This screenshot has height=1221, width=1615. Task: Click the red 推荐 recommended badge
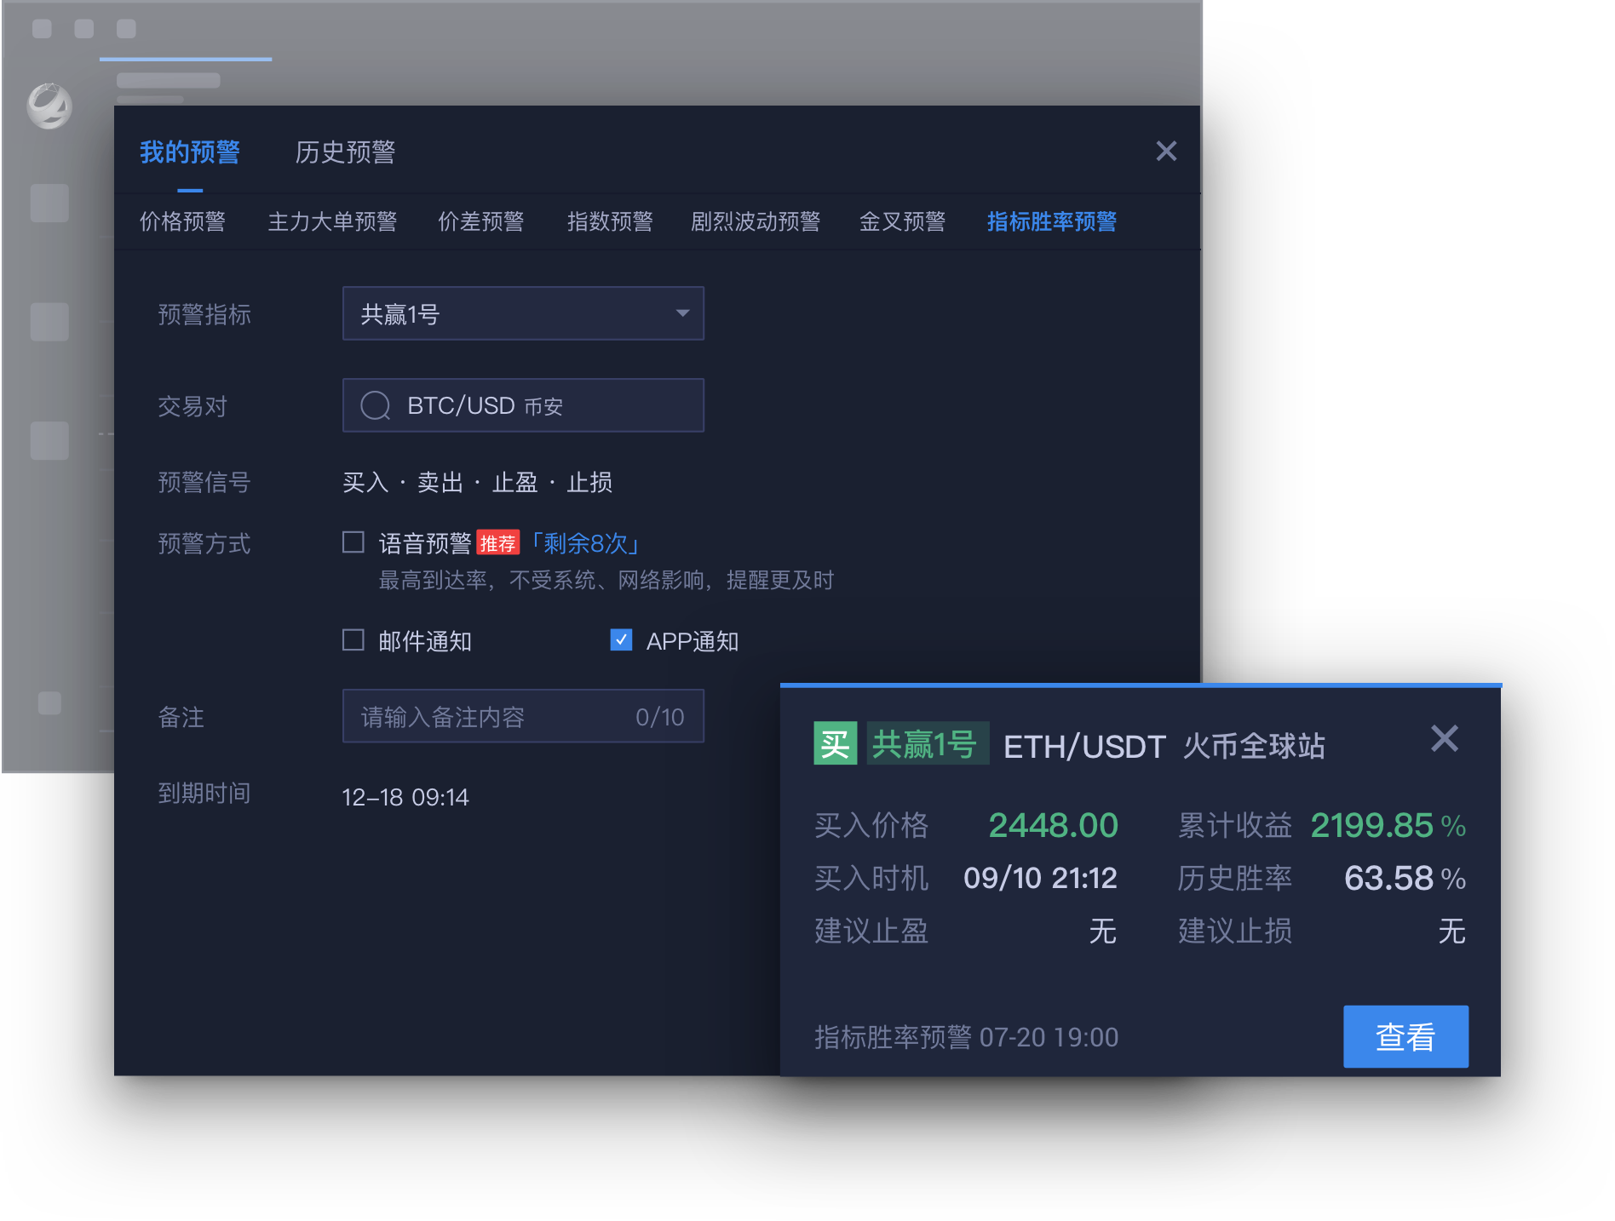coord(497,543)
